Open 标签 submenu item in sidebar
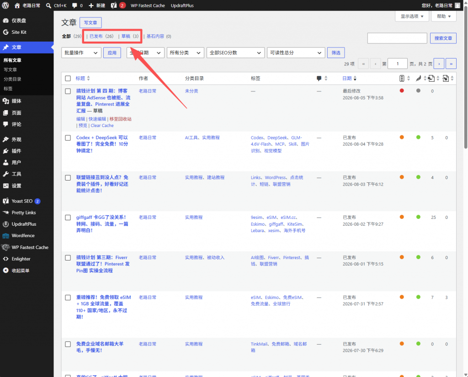 pyautogui.click(x=8, y=89)
